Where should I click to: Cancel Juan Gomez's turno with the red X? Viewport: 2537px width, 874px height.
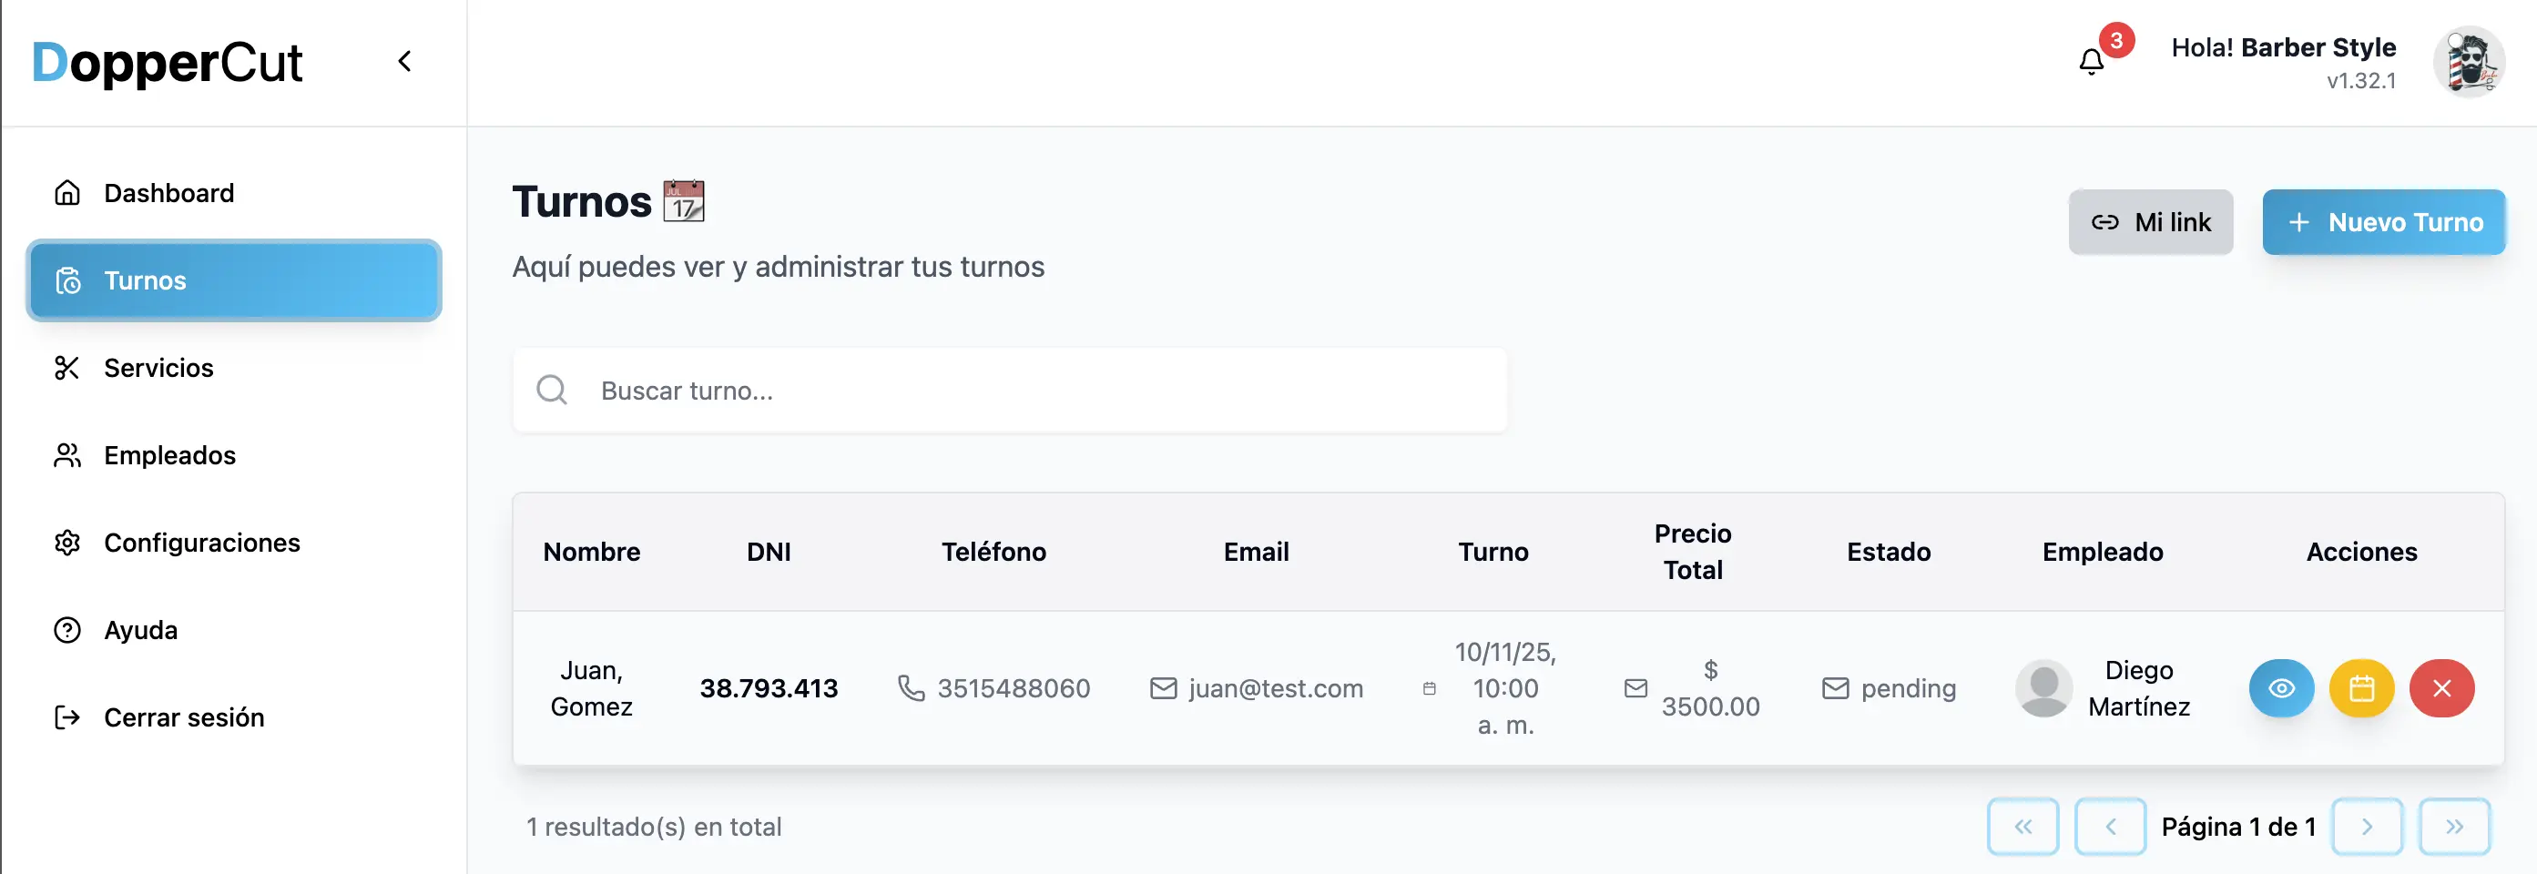click(x=2441, y=688)
